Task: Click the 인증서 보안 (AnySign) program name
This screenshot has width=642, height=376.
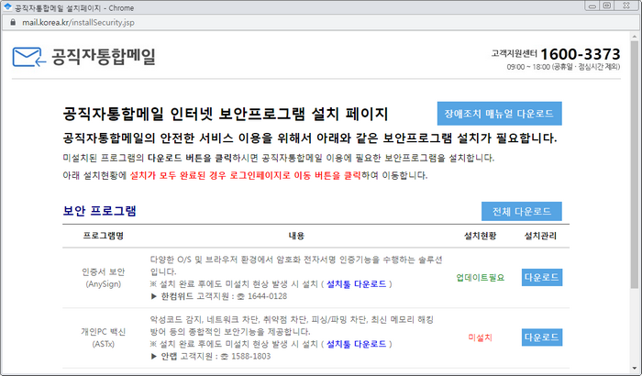Action: pyautogui.click(x=103, y=278)
